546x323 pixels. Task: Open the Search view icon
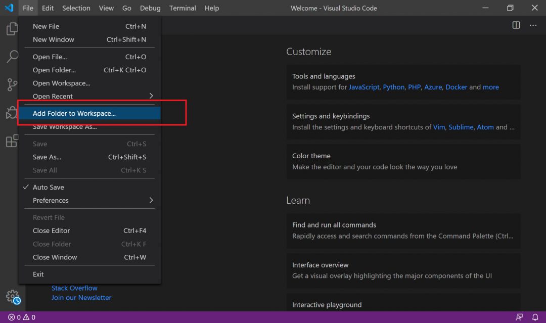pyautogui.click(x=12, y=57)
